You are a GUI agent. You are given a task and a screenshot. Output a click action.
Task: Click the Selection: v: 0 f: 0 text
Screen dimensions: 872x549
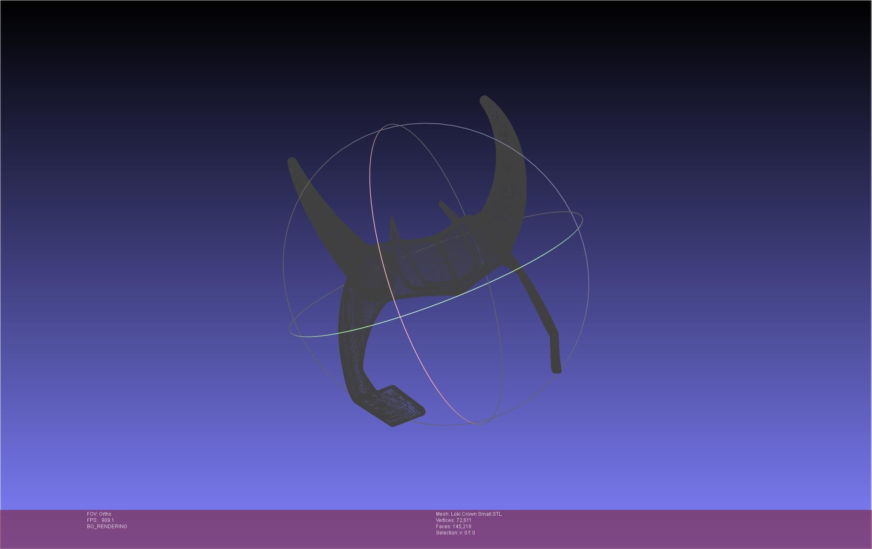455,533
